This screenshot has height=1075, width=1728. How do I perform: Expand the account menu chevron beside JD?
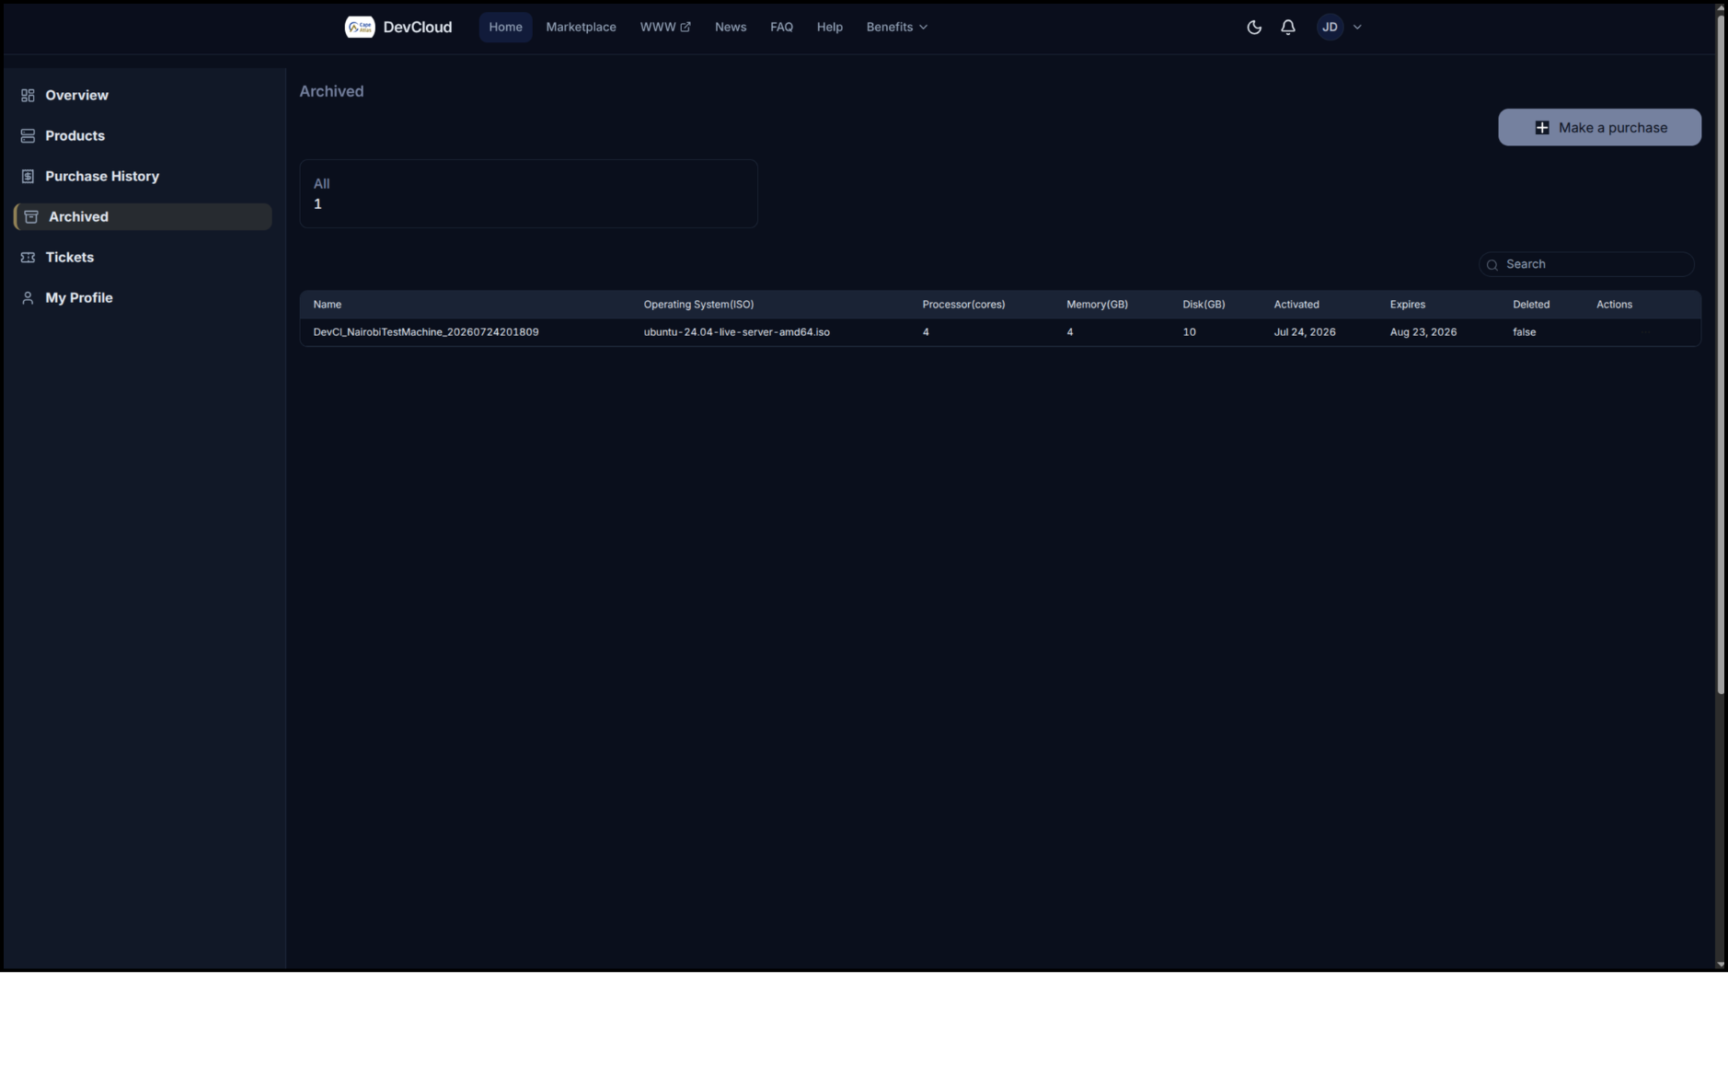click(1357, 28)
